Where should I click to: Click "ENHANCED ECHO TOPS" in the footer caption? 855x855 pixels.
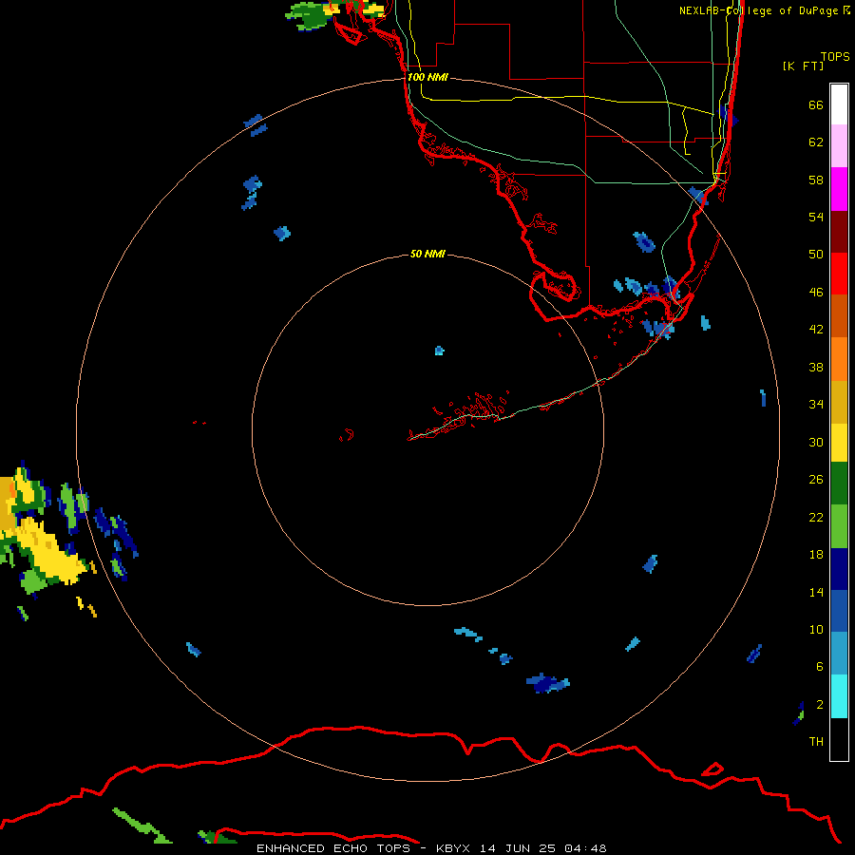tap(333, 848)
